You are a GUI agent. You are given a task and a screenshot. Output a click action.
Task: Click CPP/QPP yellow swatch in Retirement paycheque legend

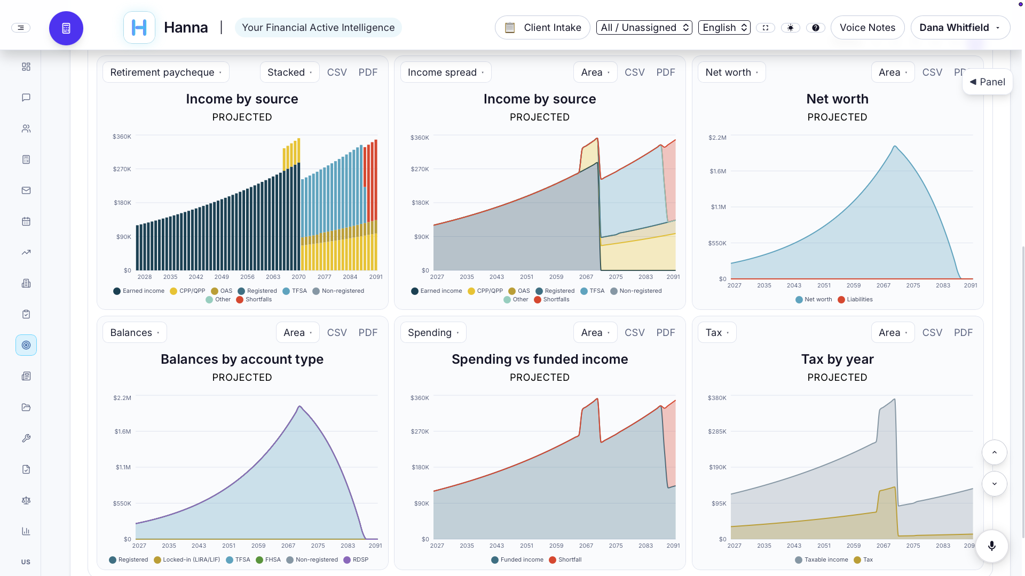click(174, 291)
